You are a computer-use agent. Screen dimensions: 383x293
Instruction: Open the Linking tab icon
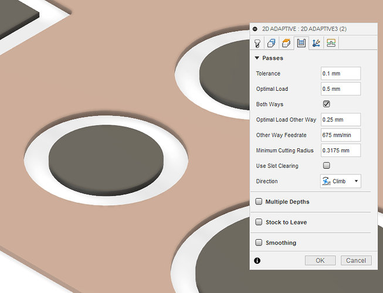point(316,43)
